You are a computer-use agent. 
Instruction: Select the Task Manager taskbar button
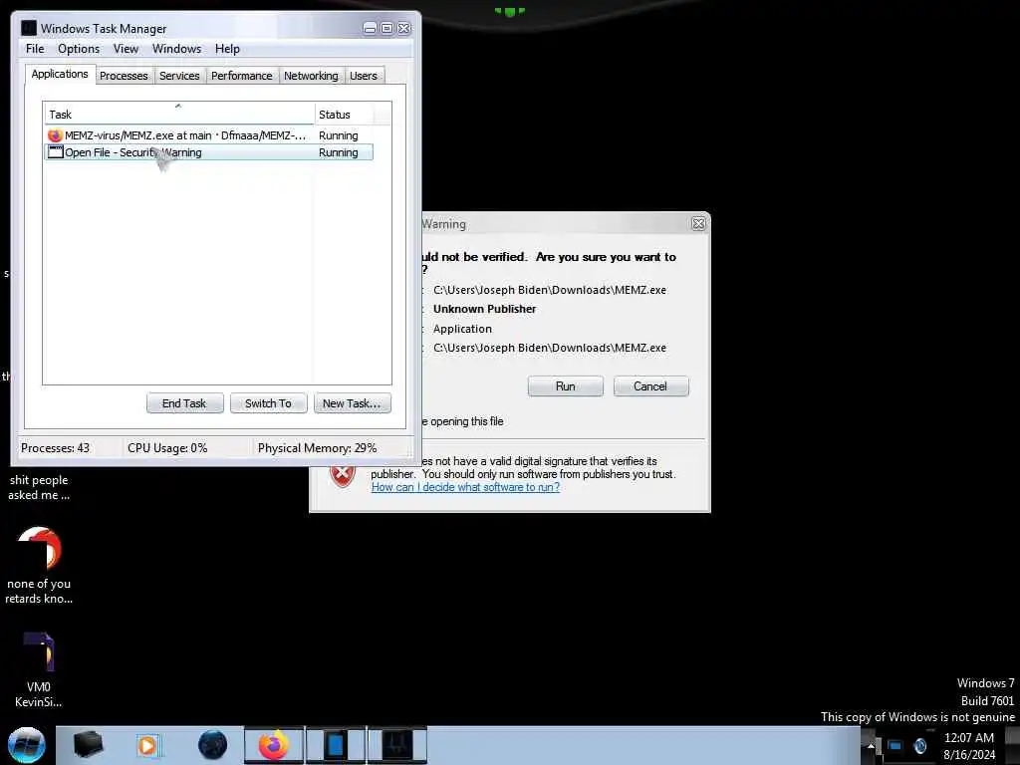coord(397,745)
